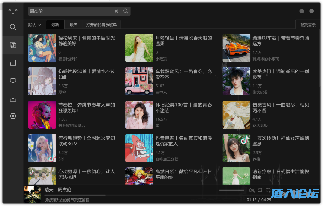
Task: Submit search with the magnifier icon
Action: 126,11
